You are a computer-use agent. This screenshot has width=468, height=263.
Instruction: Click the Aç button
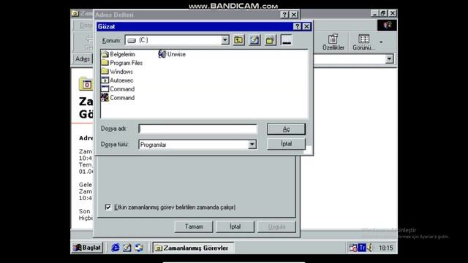[x=286, y=129]
